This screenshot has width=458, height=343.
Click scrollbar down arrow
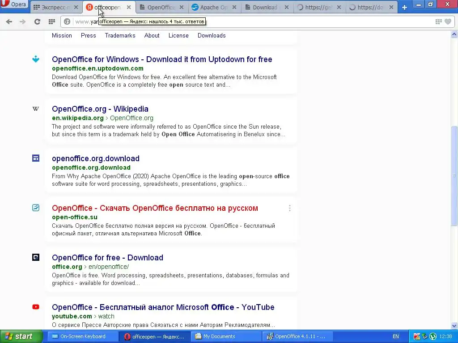454,326
